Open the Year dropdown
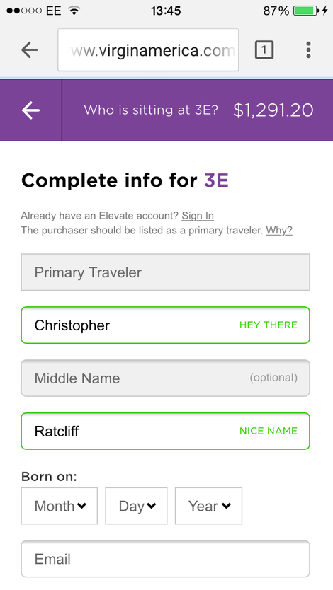 pos(209,506)
